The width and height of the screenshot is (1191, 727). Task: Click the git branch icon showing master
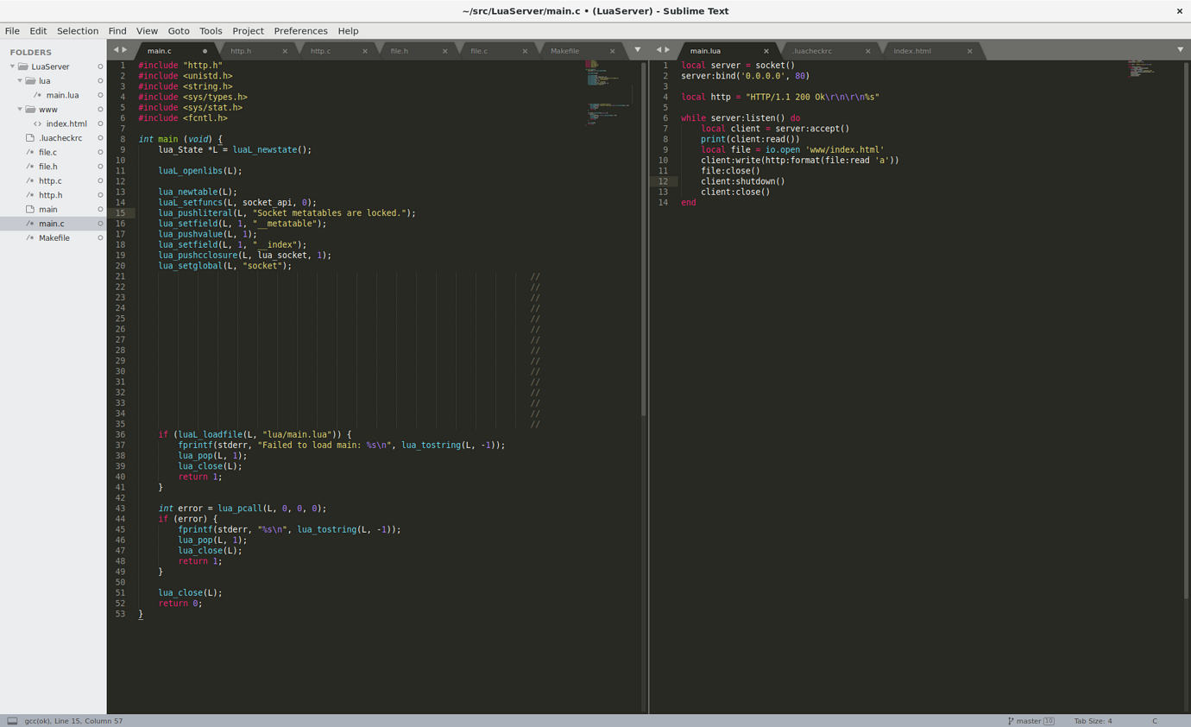point(1010,720)
